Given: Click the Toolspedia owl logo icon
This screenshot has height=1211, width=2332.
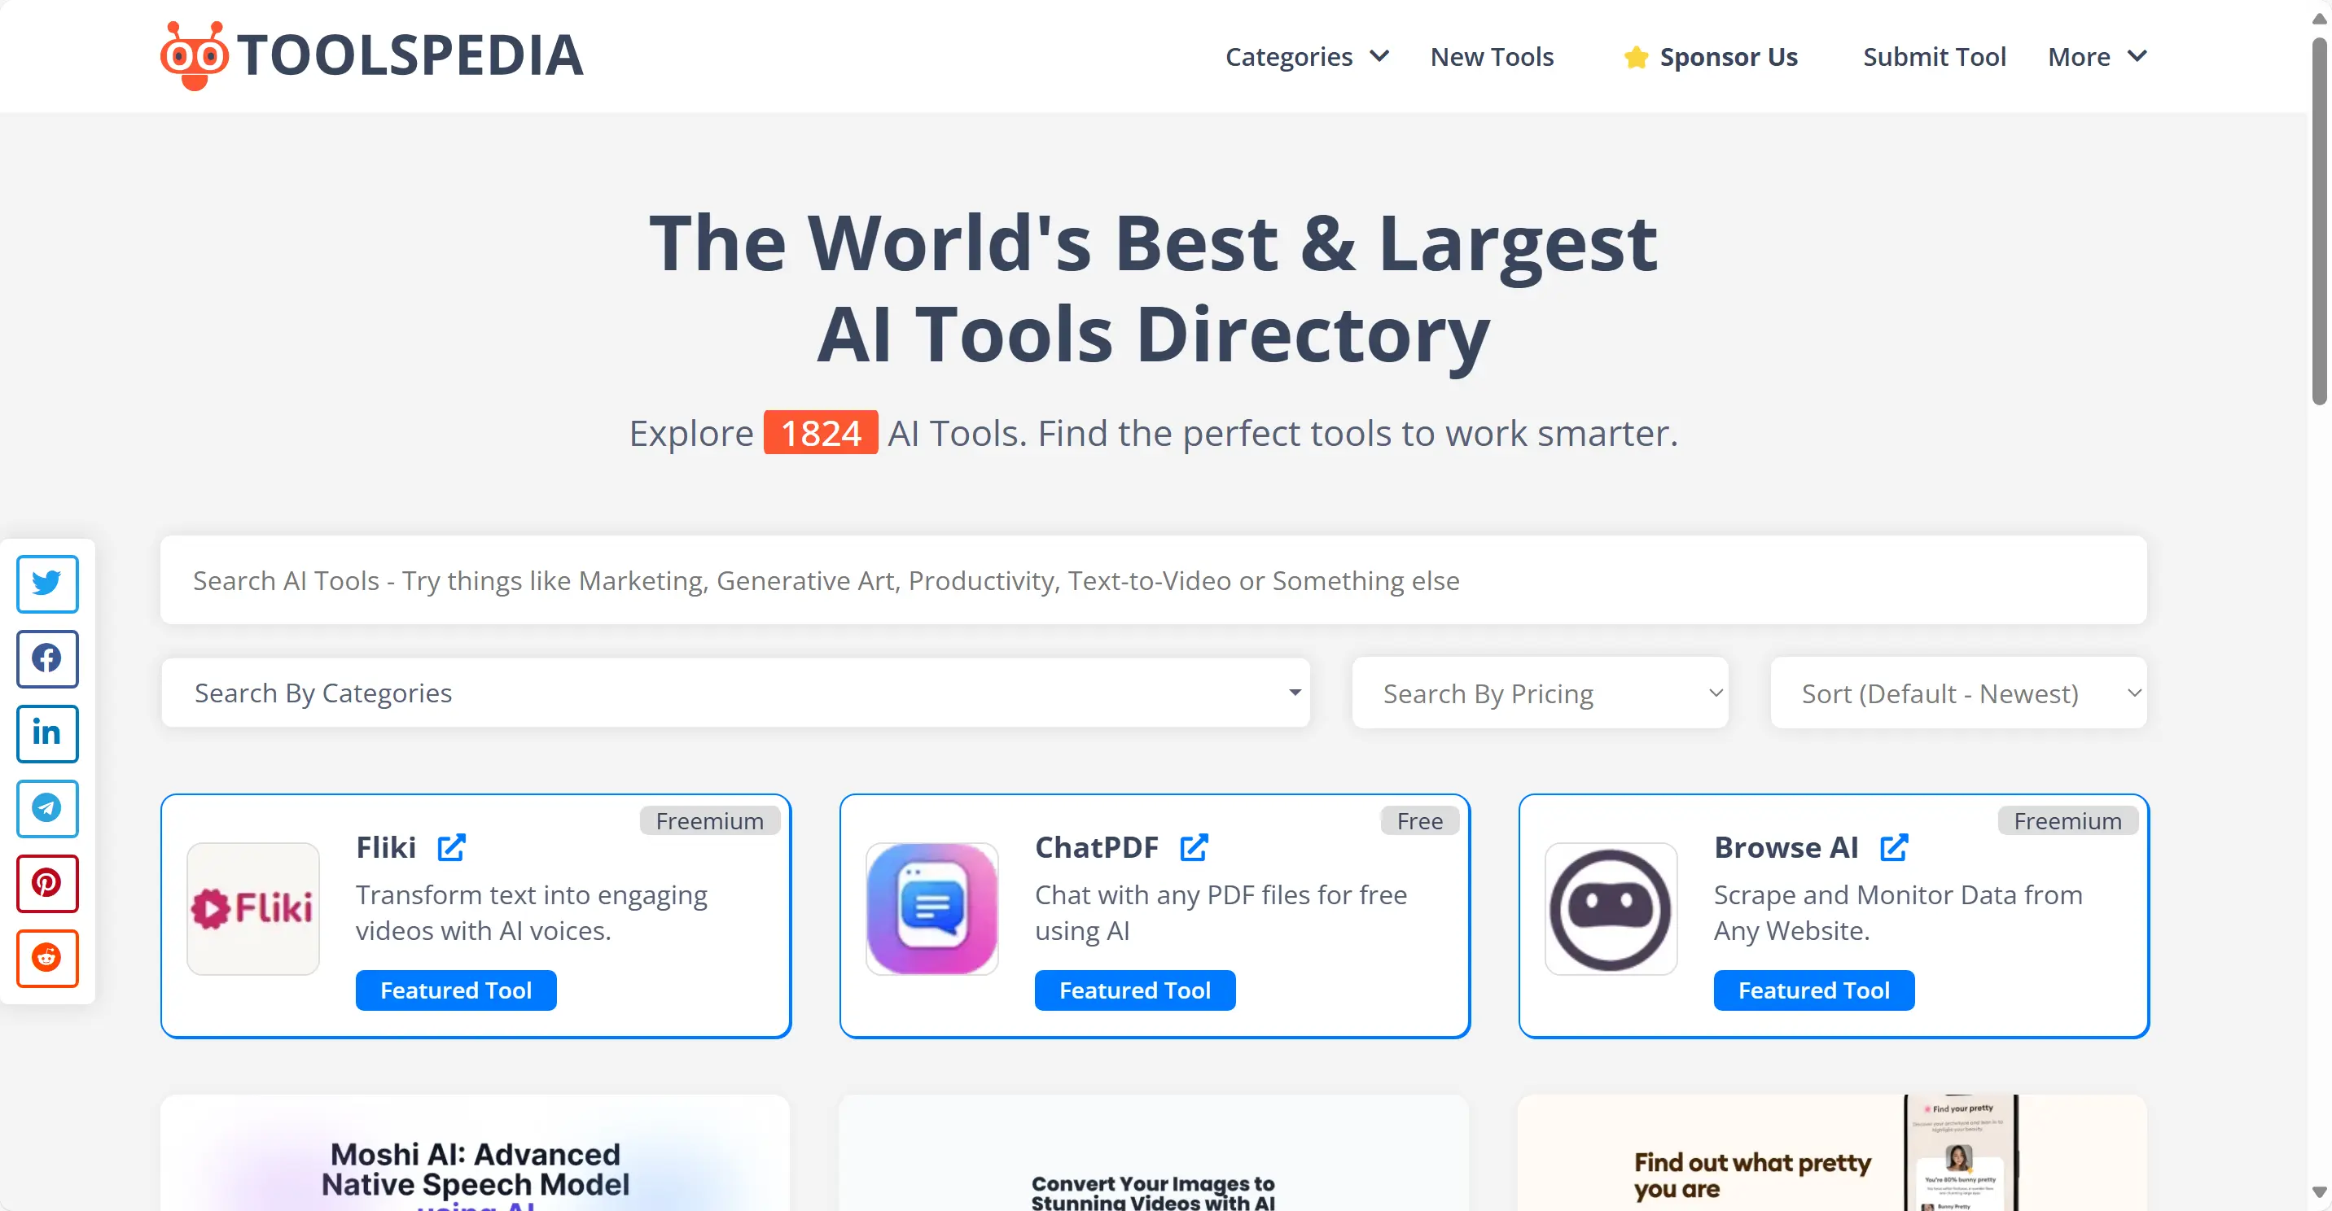Looking at the screenshot, I should pos(194,55).
